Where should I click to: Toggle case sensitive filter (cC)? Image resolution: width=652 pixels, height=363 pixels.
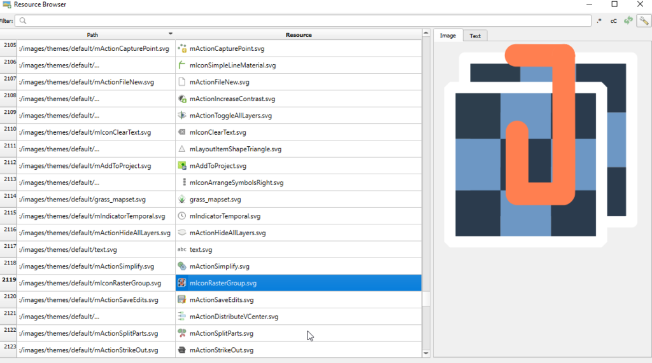614,21
